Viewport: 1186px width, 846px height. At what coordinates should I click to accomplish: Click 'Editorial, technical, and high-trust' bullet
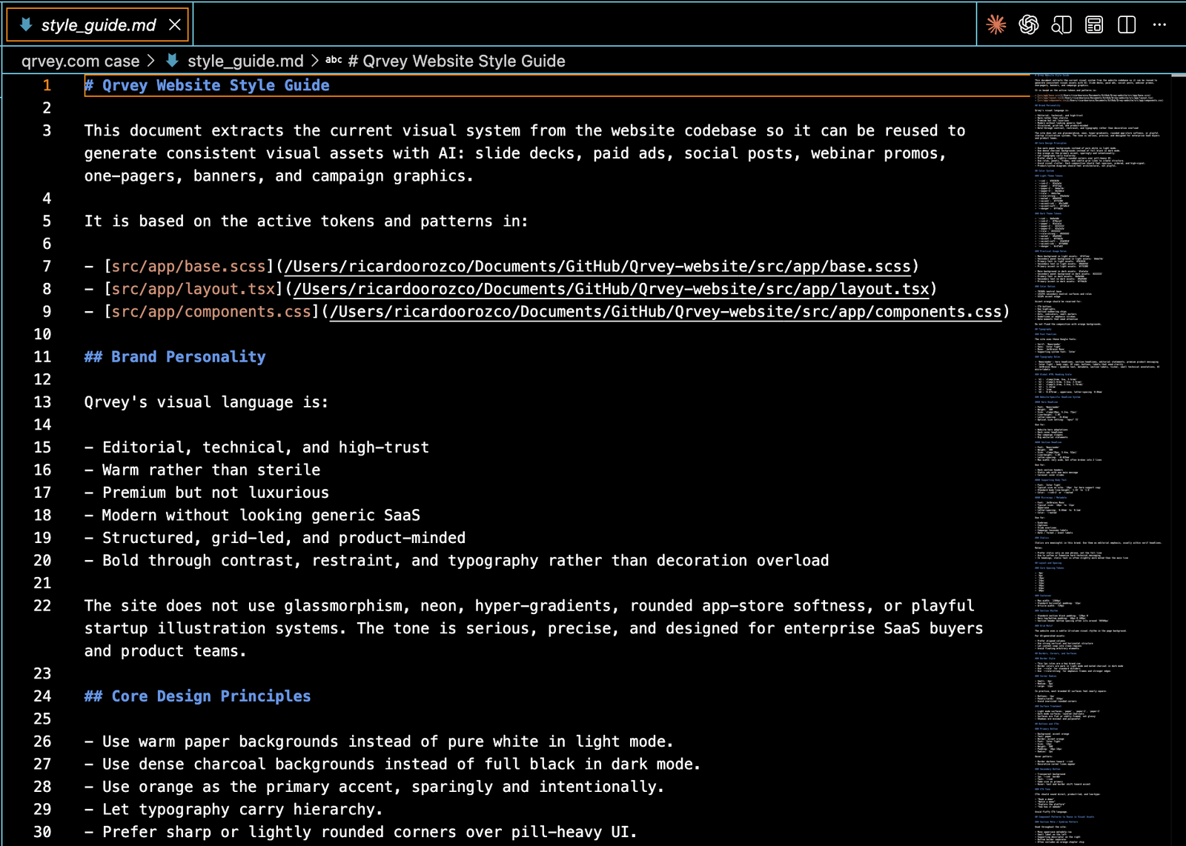pyautogui.click(x=256, y=447)
